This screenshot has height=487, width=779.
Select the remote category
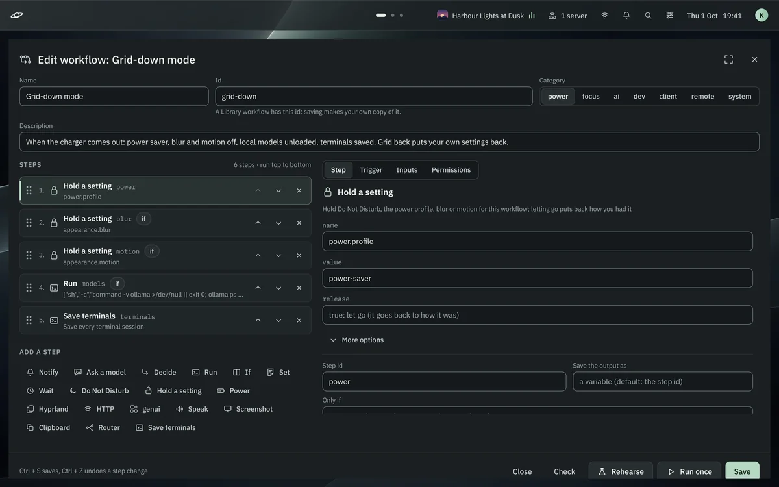point(702,96)
